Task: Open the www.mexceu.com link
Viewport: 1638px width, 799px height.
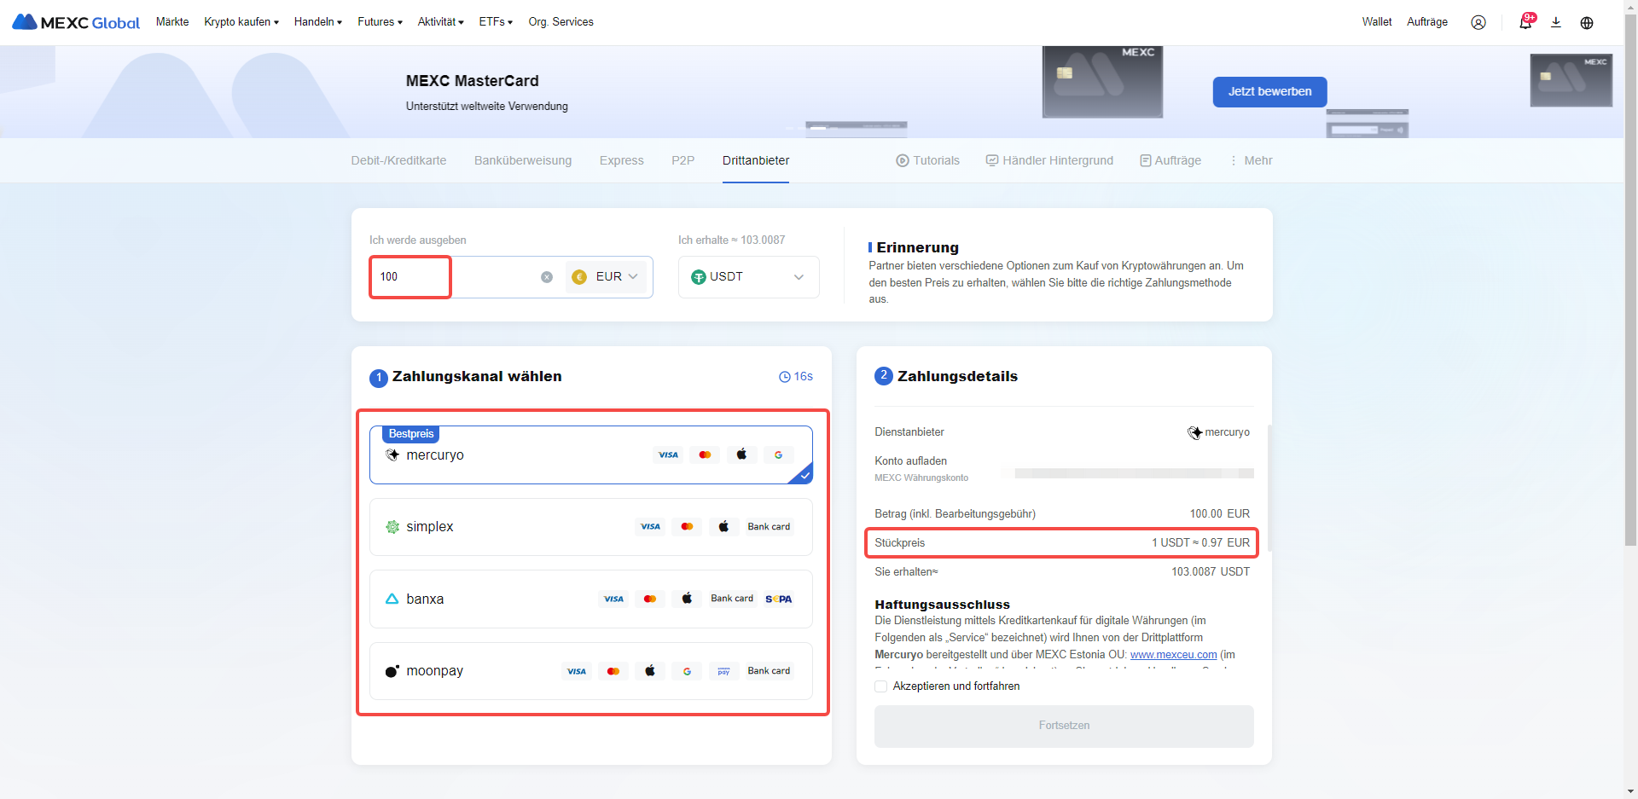Action: point(1173,655)
